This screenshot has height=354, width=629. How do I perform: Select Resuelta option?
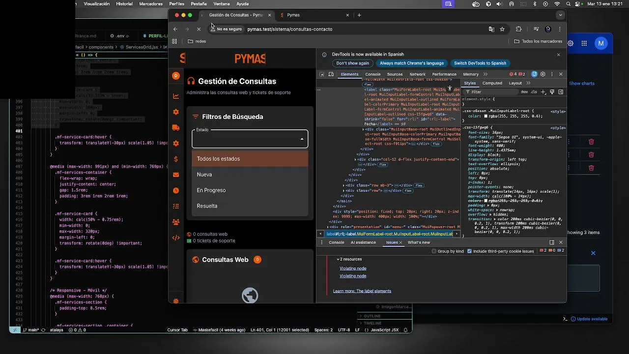tap(250, 206)
